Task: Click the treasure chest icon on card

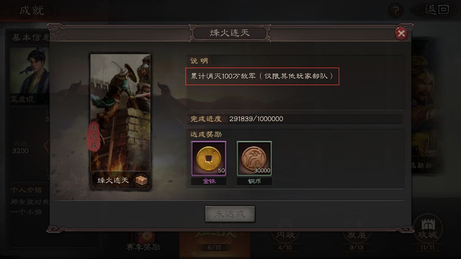Action: 141,180
